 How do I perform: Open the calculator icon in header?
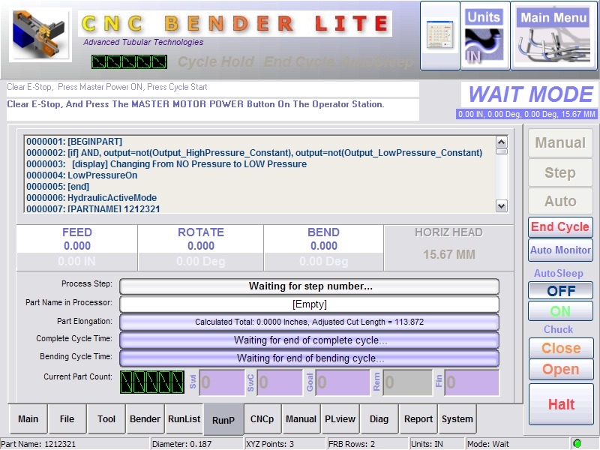coord(440,35)
